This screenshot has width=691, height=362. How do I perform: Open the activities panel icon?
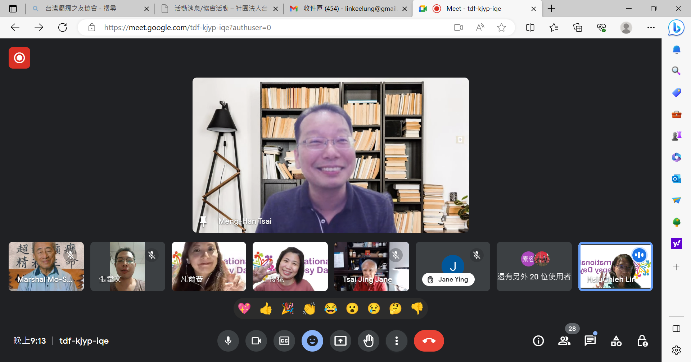[x=616, y=341]
